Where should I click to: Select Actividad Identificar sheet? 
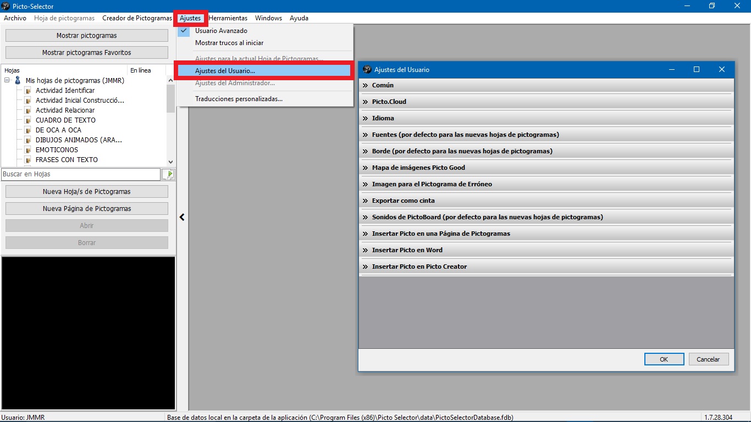(x=65, y=90)
